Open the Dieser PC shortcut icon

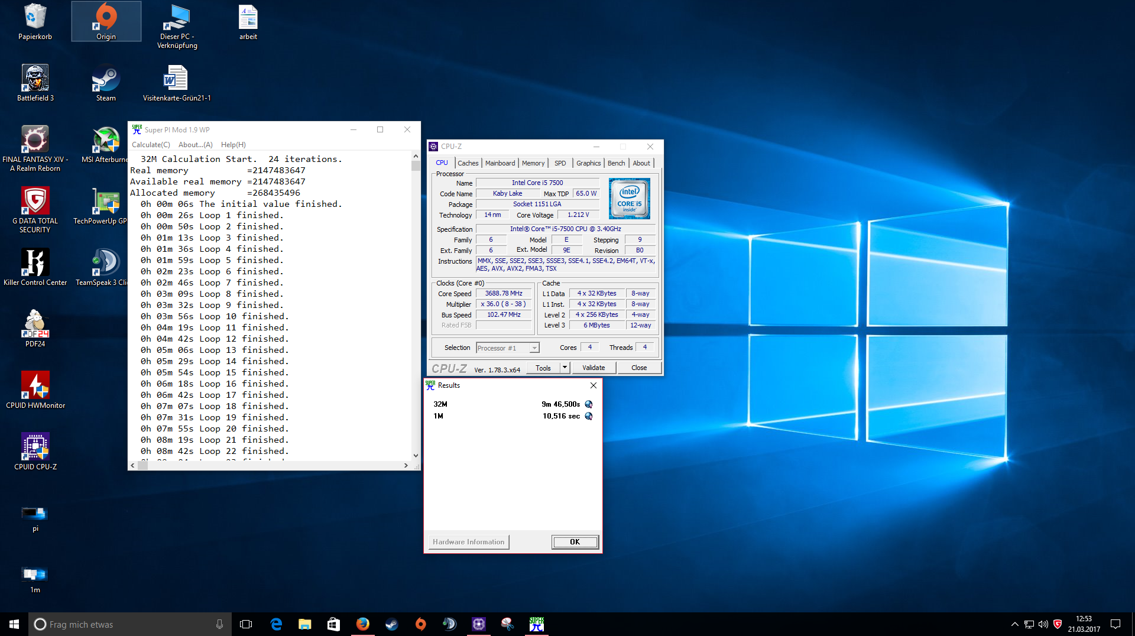pos(177,26)
